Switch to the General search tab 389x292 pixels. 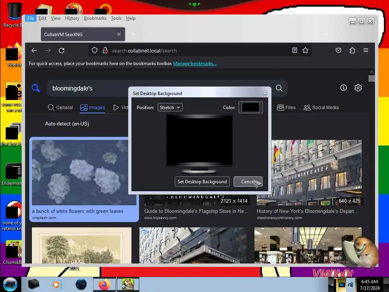[x=60, y=107]
